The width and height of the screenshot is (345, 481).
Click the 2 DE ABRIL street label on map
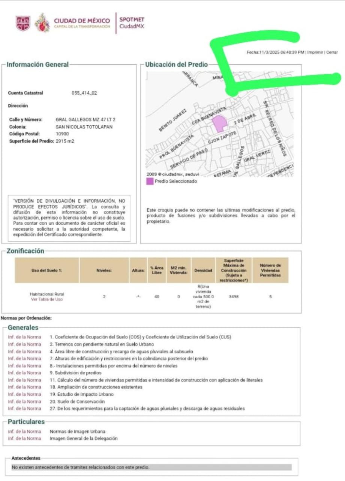244,119
